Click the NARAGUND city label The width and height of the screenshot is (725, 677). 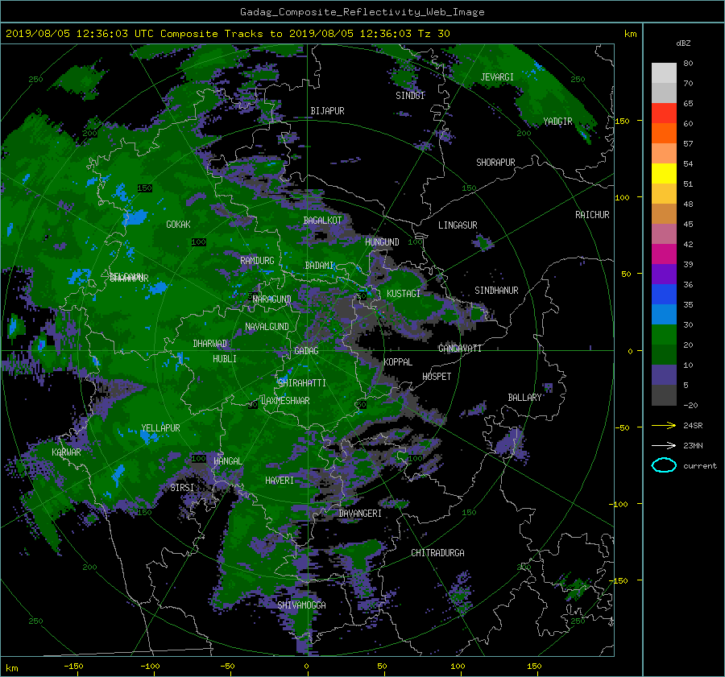pyautogui.click(x=272, y=299)
